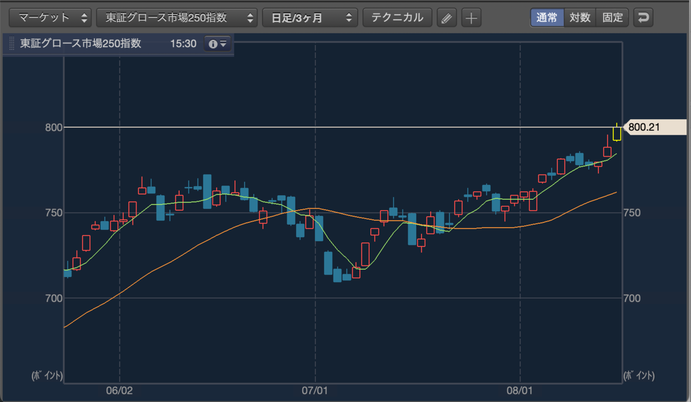This screenshot has width=691, height=402.
Task: Open the テクニカル indicators button
Action: [x=397, y=17]
